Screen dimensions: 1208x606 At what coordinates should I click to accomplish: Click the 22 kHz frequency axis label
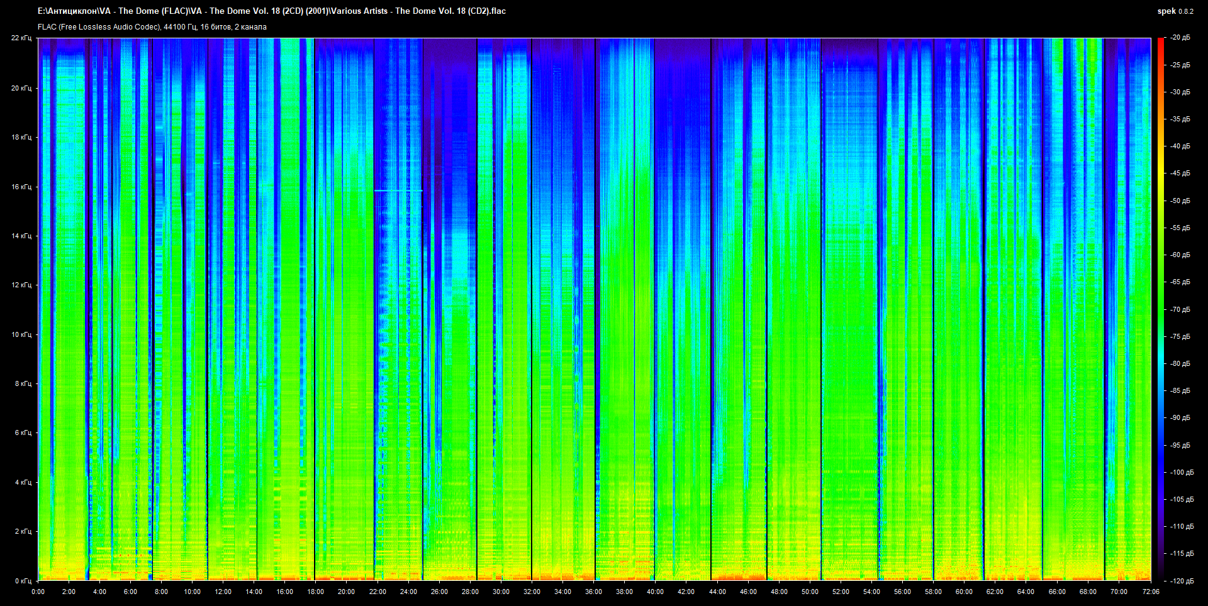coord(21,38)
